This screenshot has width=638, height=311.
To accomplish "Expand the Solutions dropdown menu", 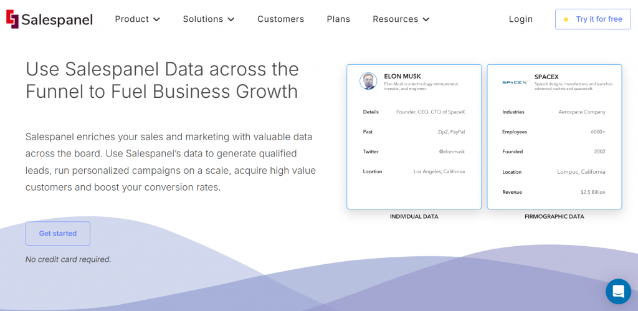I will (x=208, y=19).
